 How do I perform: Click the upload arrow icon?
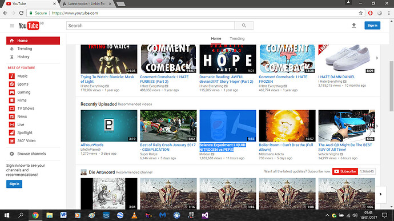coord(354,25)
